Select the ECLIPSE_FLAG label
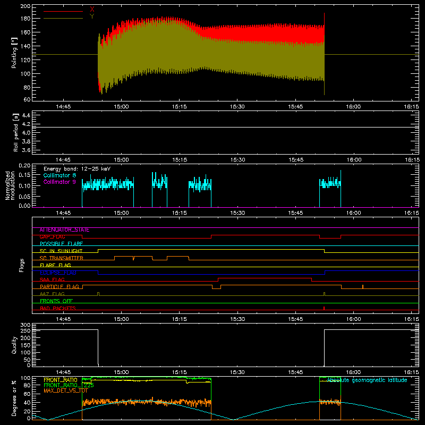Image resolution: width=425 pixels, height=425 pixels. (x=58, y=273)
